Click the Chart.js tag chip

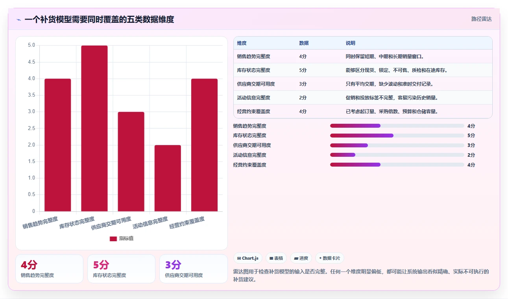tap(248, 258)
